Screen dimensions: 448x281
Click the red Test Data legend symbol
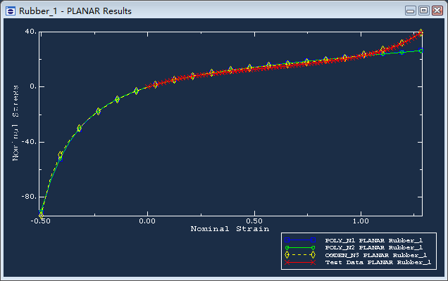[x=299, y=263]
